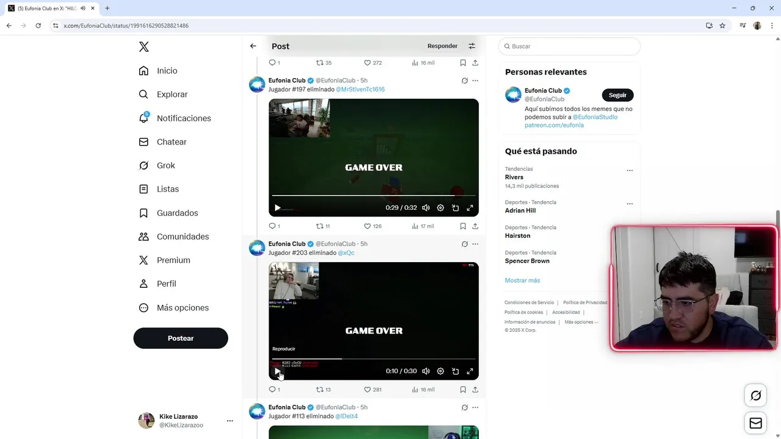Image resolution: width=781 pixels, height=439 pixels.
Task: Seek in the Jugador #203 video progress bar
Action: (x=373, y=359)
